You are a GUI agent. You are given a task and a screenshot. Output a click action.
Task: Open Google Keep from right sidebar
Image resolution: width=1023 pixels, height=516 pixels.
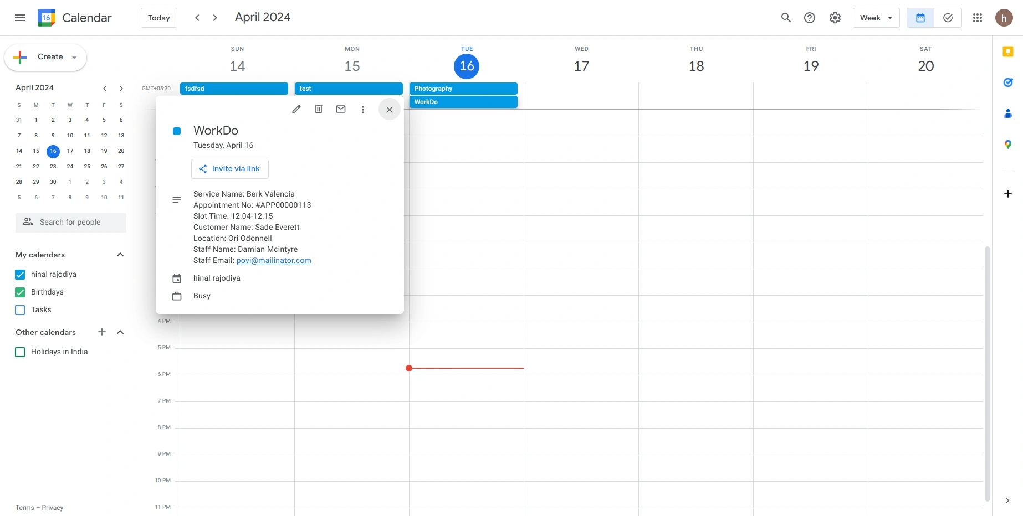click(1008, 51)
